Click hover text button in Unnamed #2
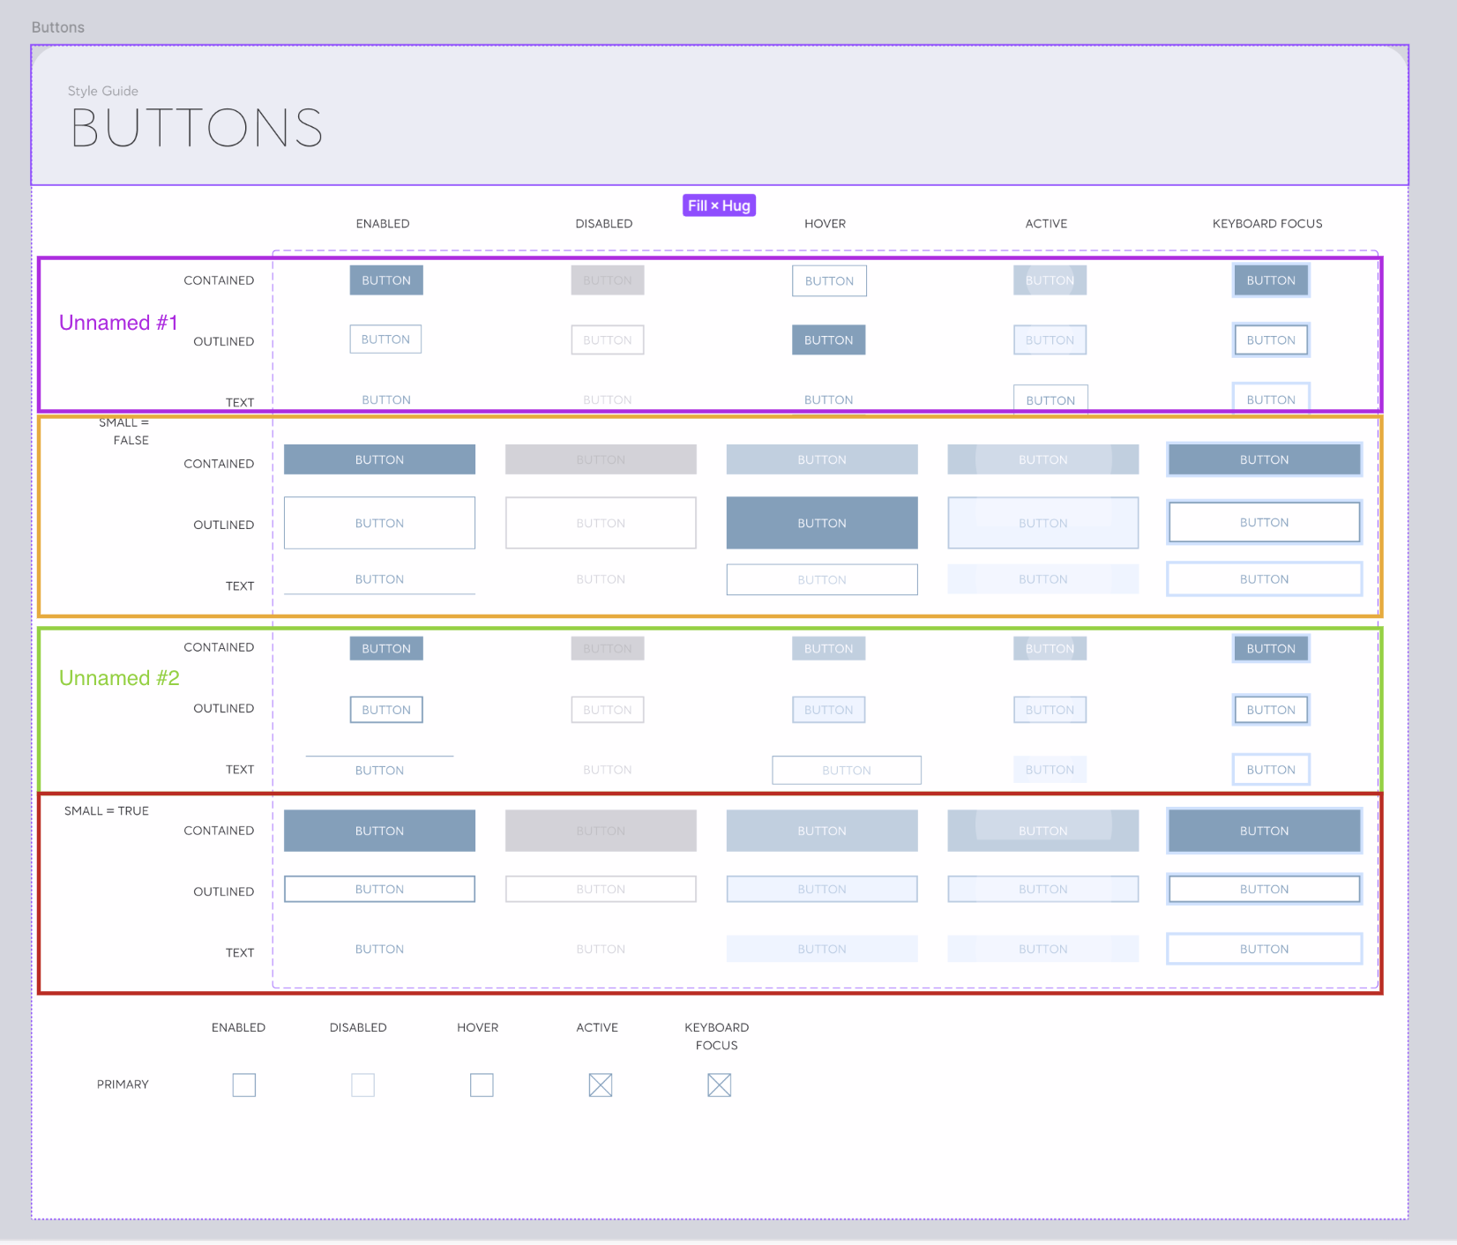The image size is (1457, 1245). (846, 770)
